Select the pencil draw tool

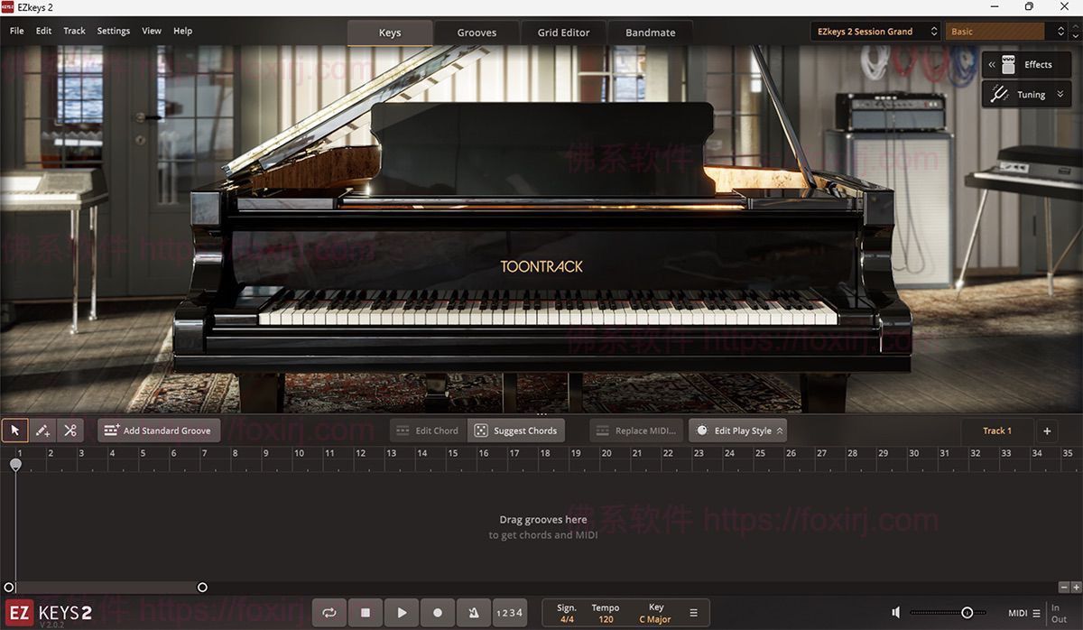tap(42, 431)
